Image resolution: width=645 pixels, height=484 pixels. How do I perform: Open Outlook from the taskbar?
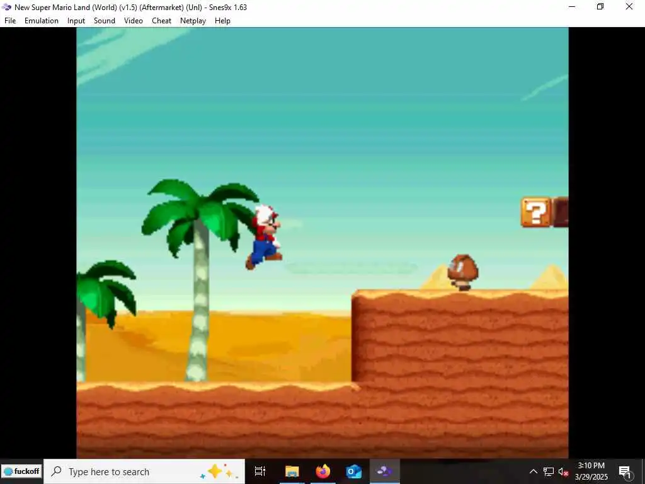pos(353,471)
